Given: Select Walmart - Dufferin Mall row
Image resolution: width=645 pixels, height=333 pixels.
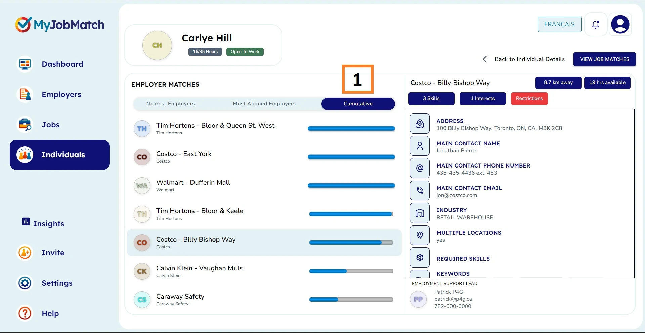Looking at the screenshot, I should (264, 186).
